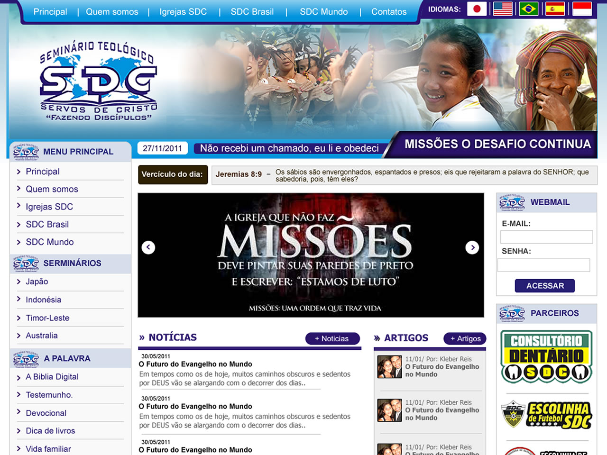This screenshot has width=607, height=455.
Task: Open Contatos in top navigation
Action: pos(389,12)
